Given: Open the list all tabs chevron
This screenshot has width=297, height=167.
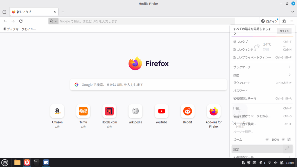Looking at the screenshot, I should (x=292, y=12).
